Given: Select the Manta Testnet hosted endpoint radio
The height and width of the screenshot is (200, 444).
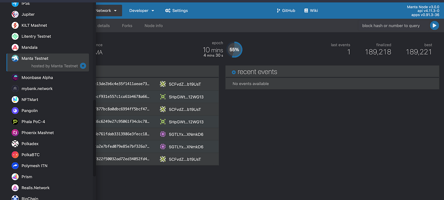Looking at the screenshot, I should (x=83, y=66).
